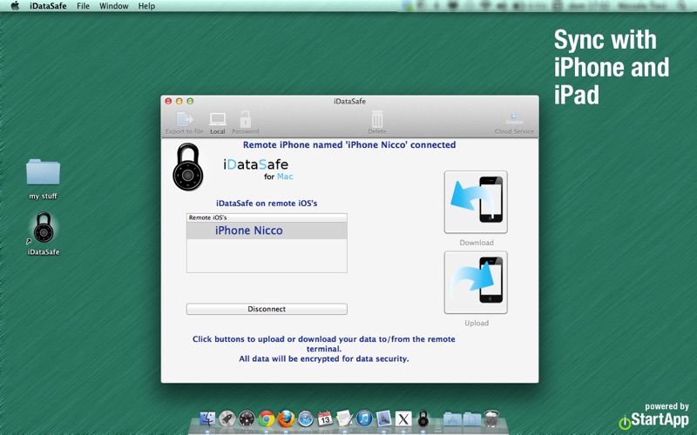Open the Window menu
This screenshot has width=697, height=435.
pos(114,6)
